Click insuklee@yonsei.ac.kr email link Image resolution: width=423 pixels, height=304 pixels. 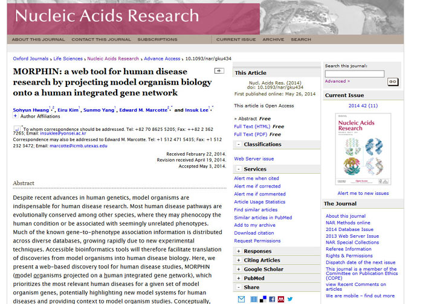(63, 133)
